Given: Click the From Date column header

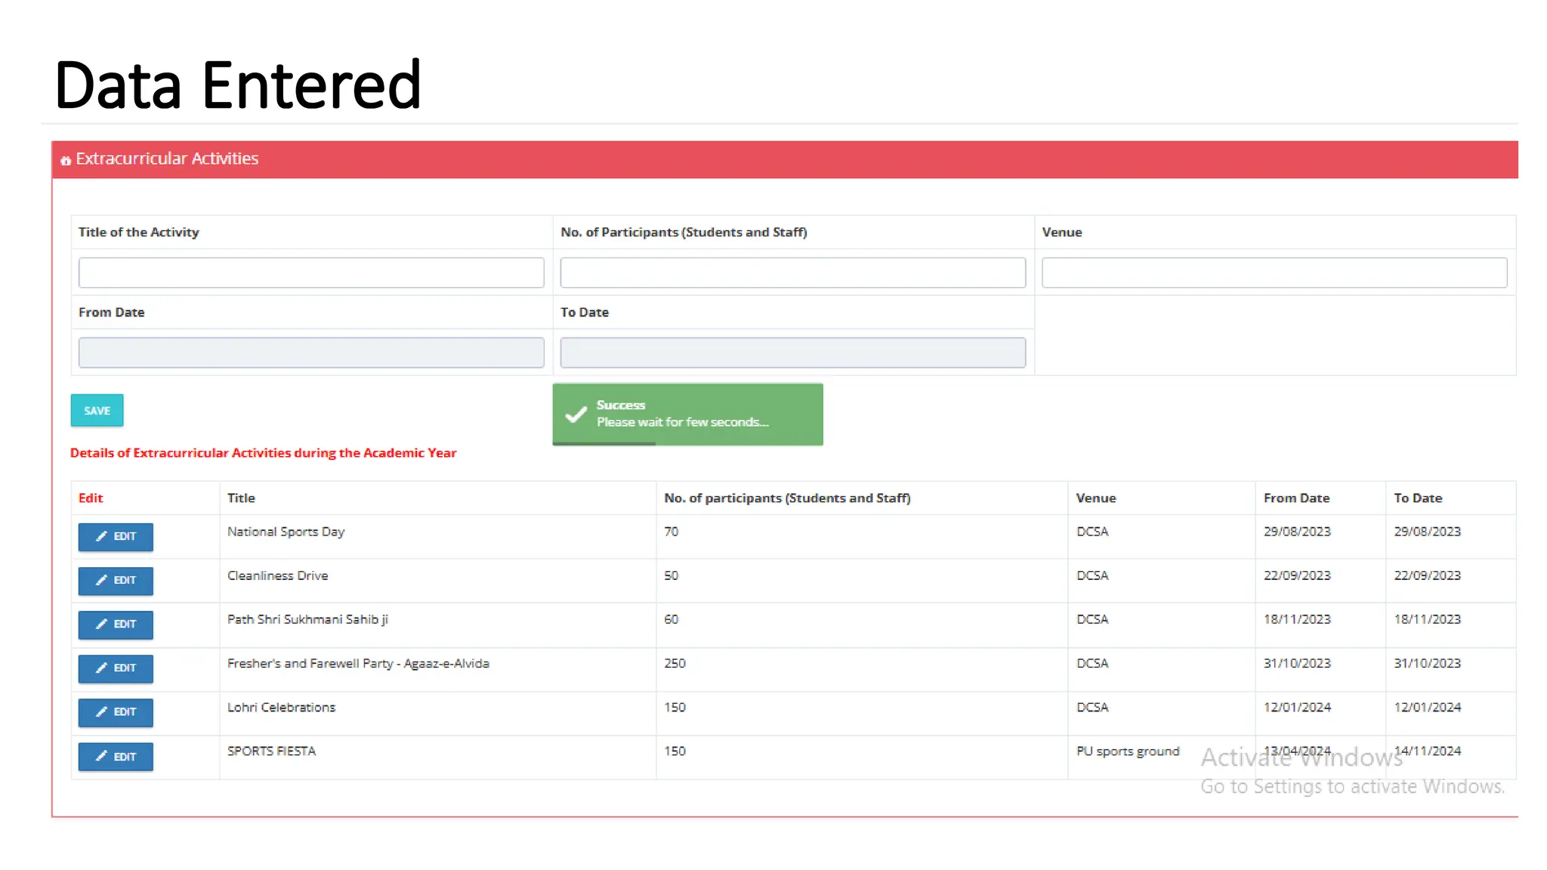Looking at the screenshot, I should coord(1296,498).
